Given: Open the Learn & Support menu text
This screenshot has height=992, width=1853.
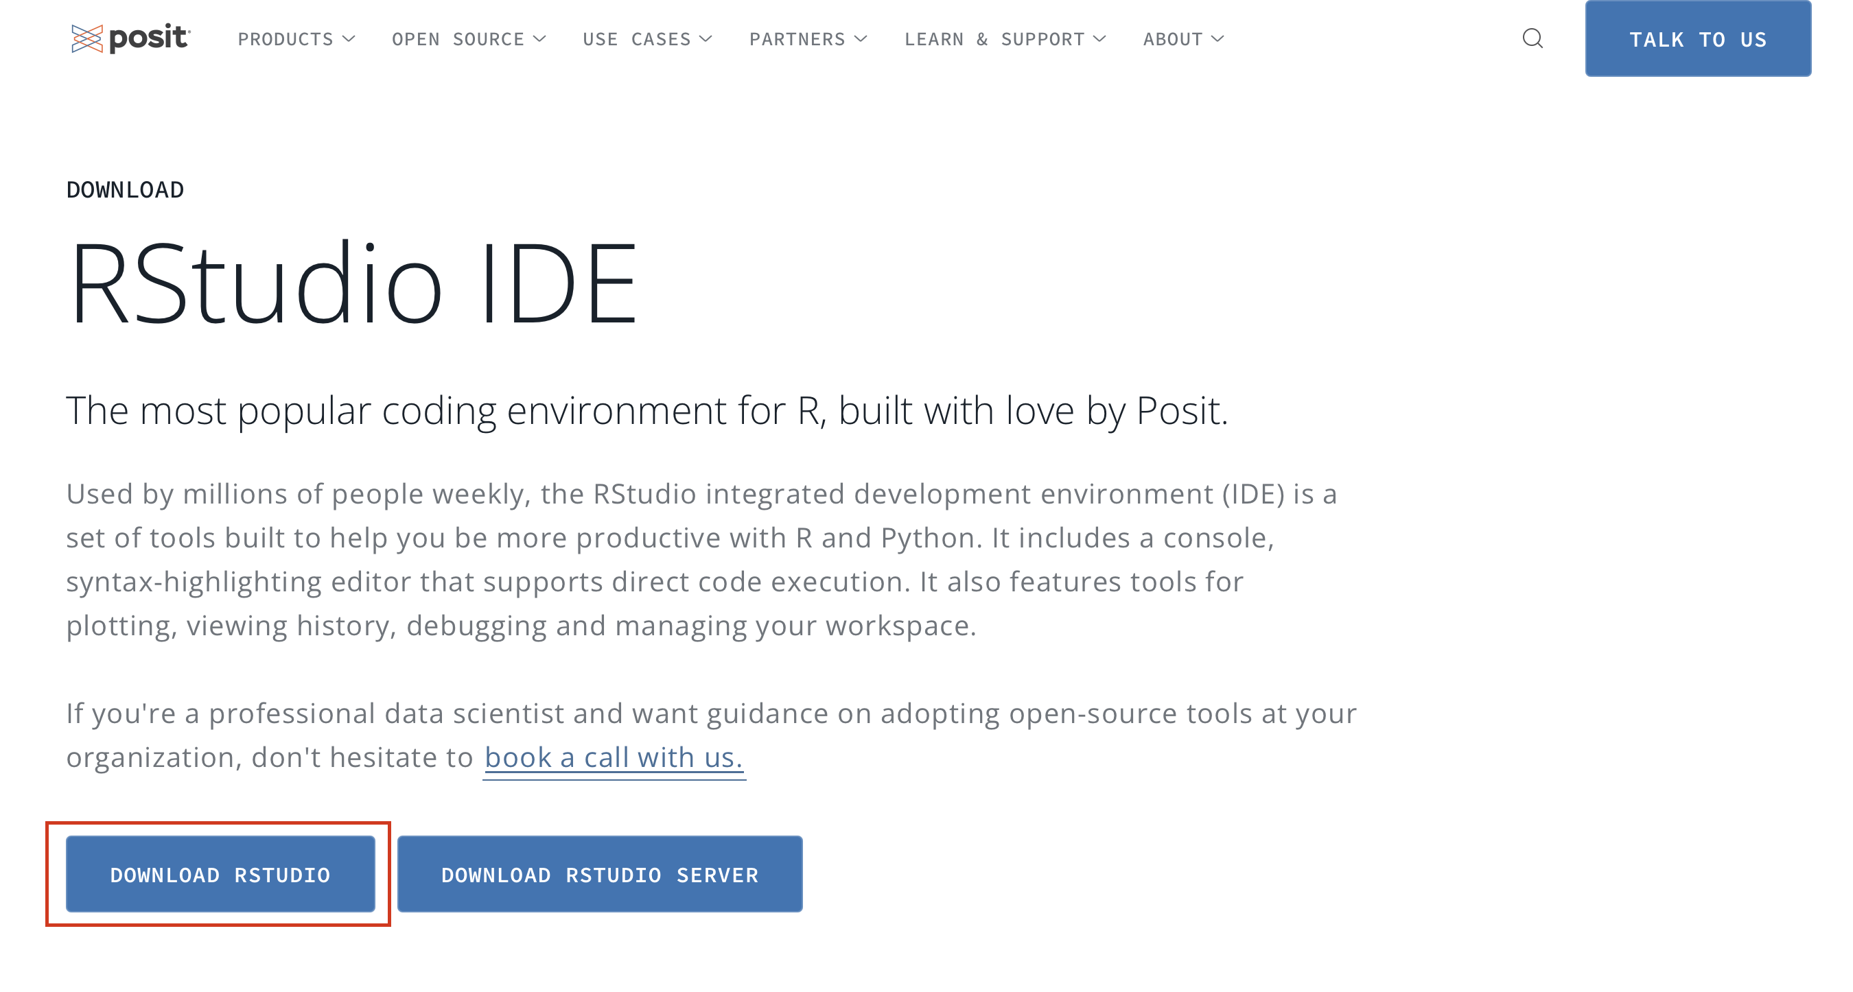Looking at the screenshot, I should point(994,39).
